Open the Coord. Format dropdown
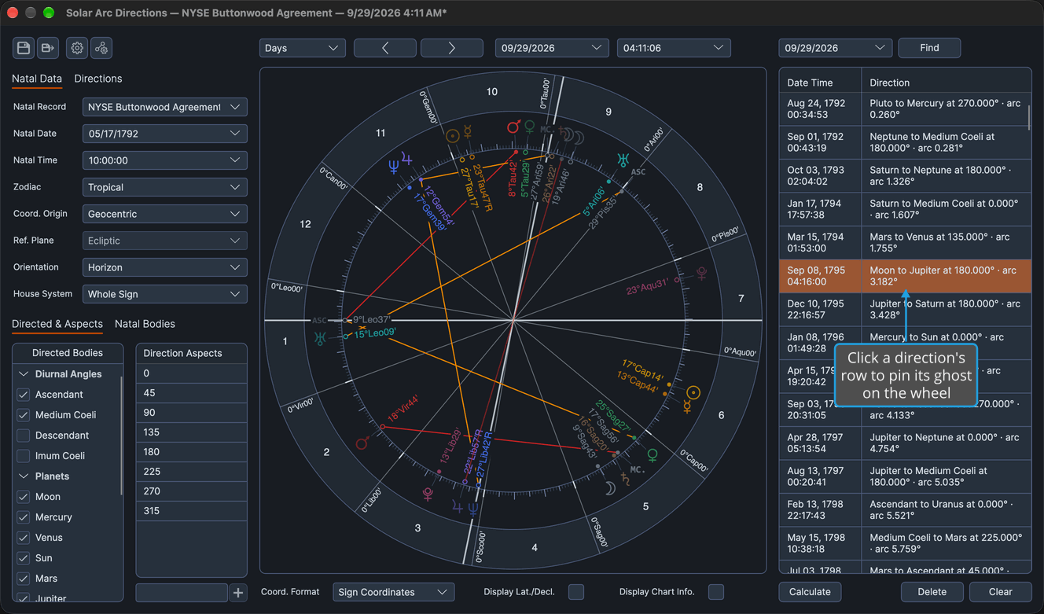The image size is (1044, 614). pos(394,592)
